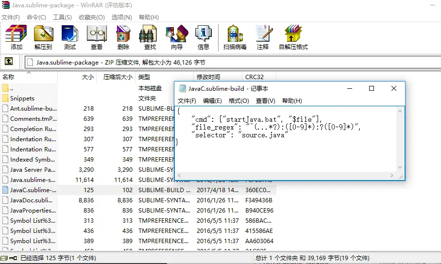Click size value 8,836 of JavaDoc
This screenshot has height=264, width=441.
pyautogui.click(x=86, y=200)
